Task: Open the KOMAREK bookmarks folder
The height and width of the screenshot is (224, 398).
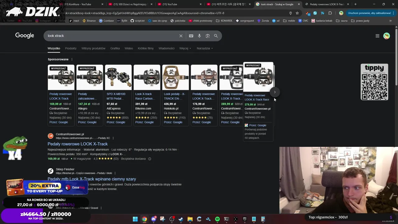Action: pos(224,21)
